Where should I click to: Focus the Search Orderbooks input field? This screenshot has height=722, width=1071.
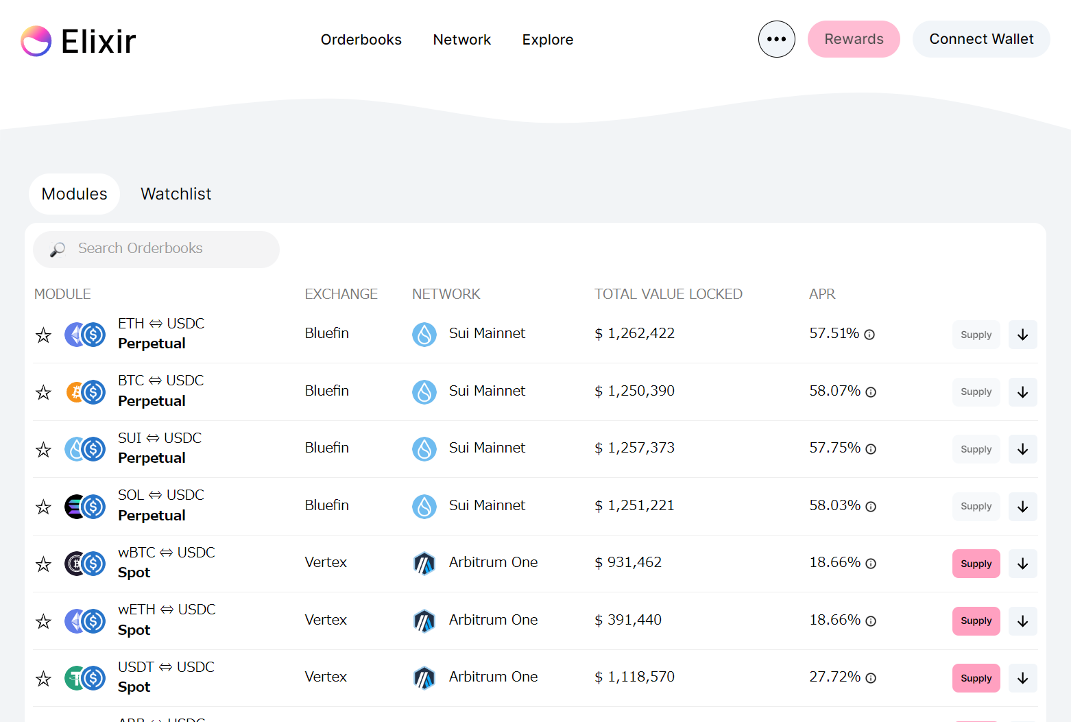coord(165,249)
